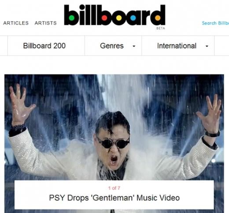Screen dimensions: 229x213
Task: Open the Billboard 200 chart tab
Action: coord(44,46)
